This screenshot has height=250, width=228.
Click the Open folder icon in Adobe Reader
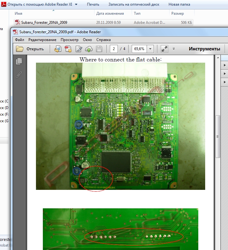pos(20,49)
